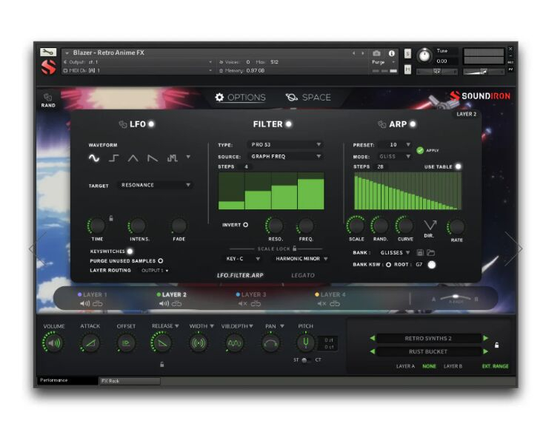The width and height of the screenshot is (540, 443).
Task: Click the A/B X-Fade slider
Action: [x=454, y=298]
